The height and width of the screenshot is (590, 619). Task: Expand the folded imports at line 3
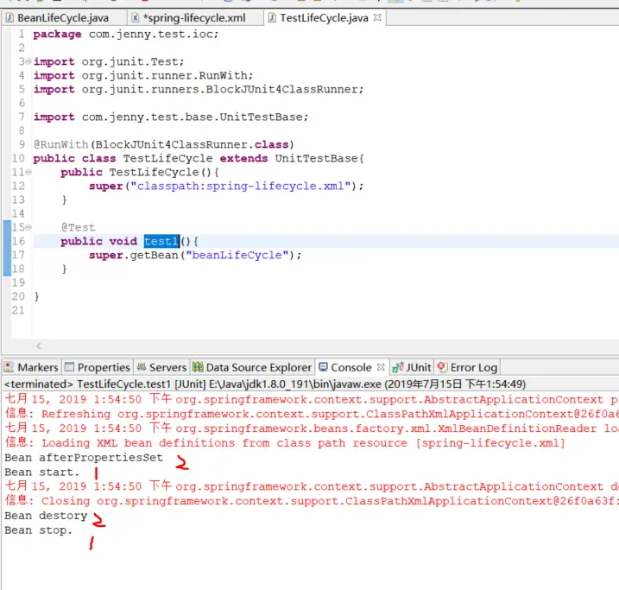[28, 61]
